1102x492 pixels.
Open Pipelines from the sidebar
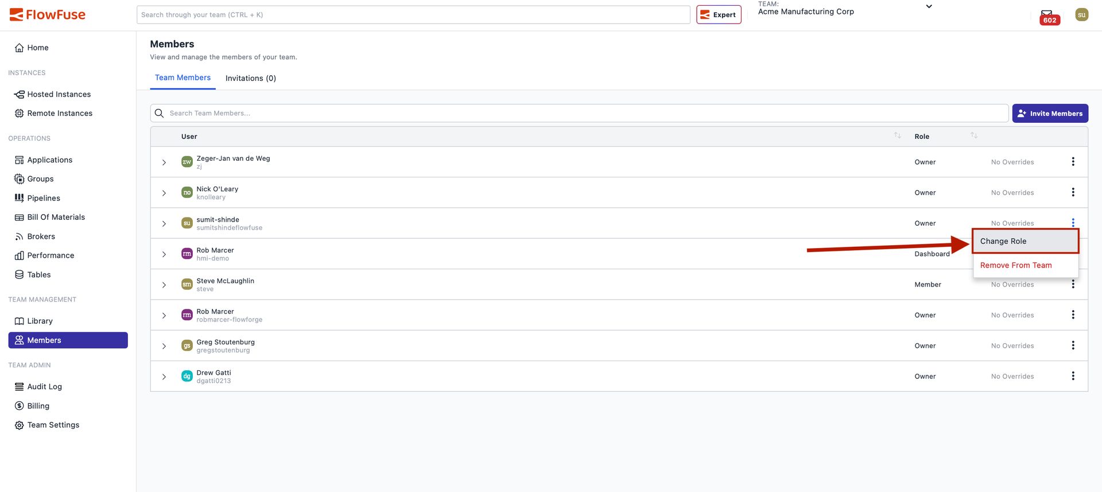44,198
